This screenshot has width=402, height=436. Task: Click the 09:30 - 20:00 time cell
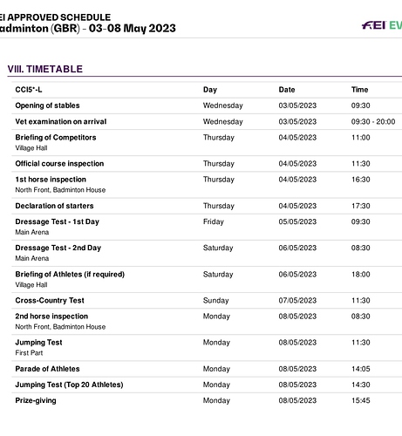(373, 121)
